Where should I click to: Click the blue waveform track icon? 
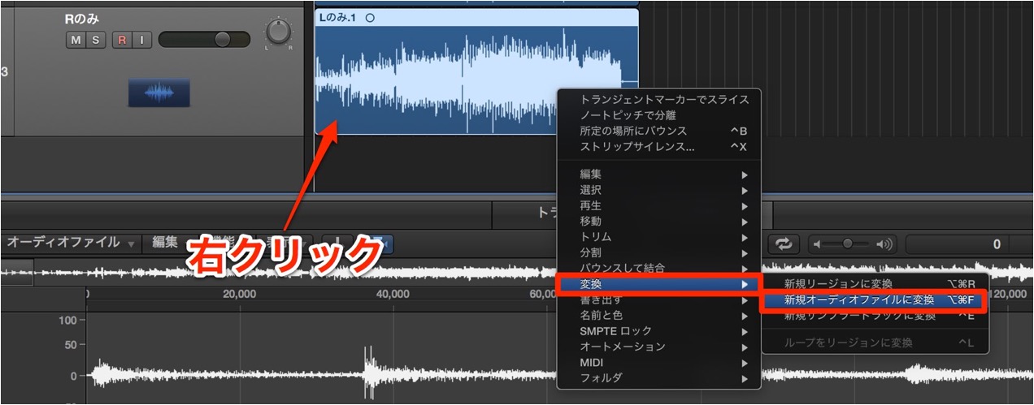[x=159, y=93]
